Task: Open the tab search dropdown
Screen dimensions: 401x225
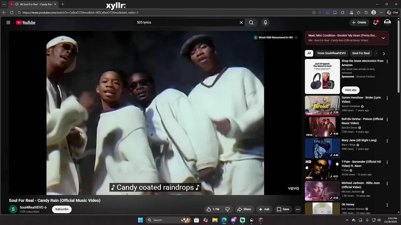Action: click(x=4, y=4)
